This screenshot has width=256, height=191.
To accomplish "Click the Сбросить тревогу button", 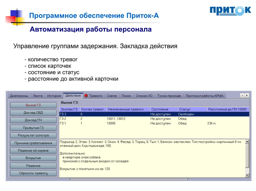I will pos(33,173).
